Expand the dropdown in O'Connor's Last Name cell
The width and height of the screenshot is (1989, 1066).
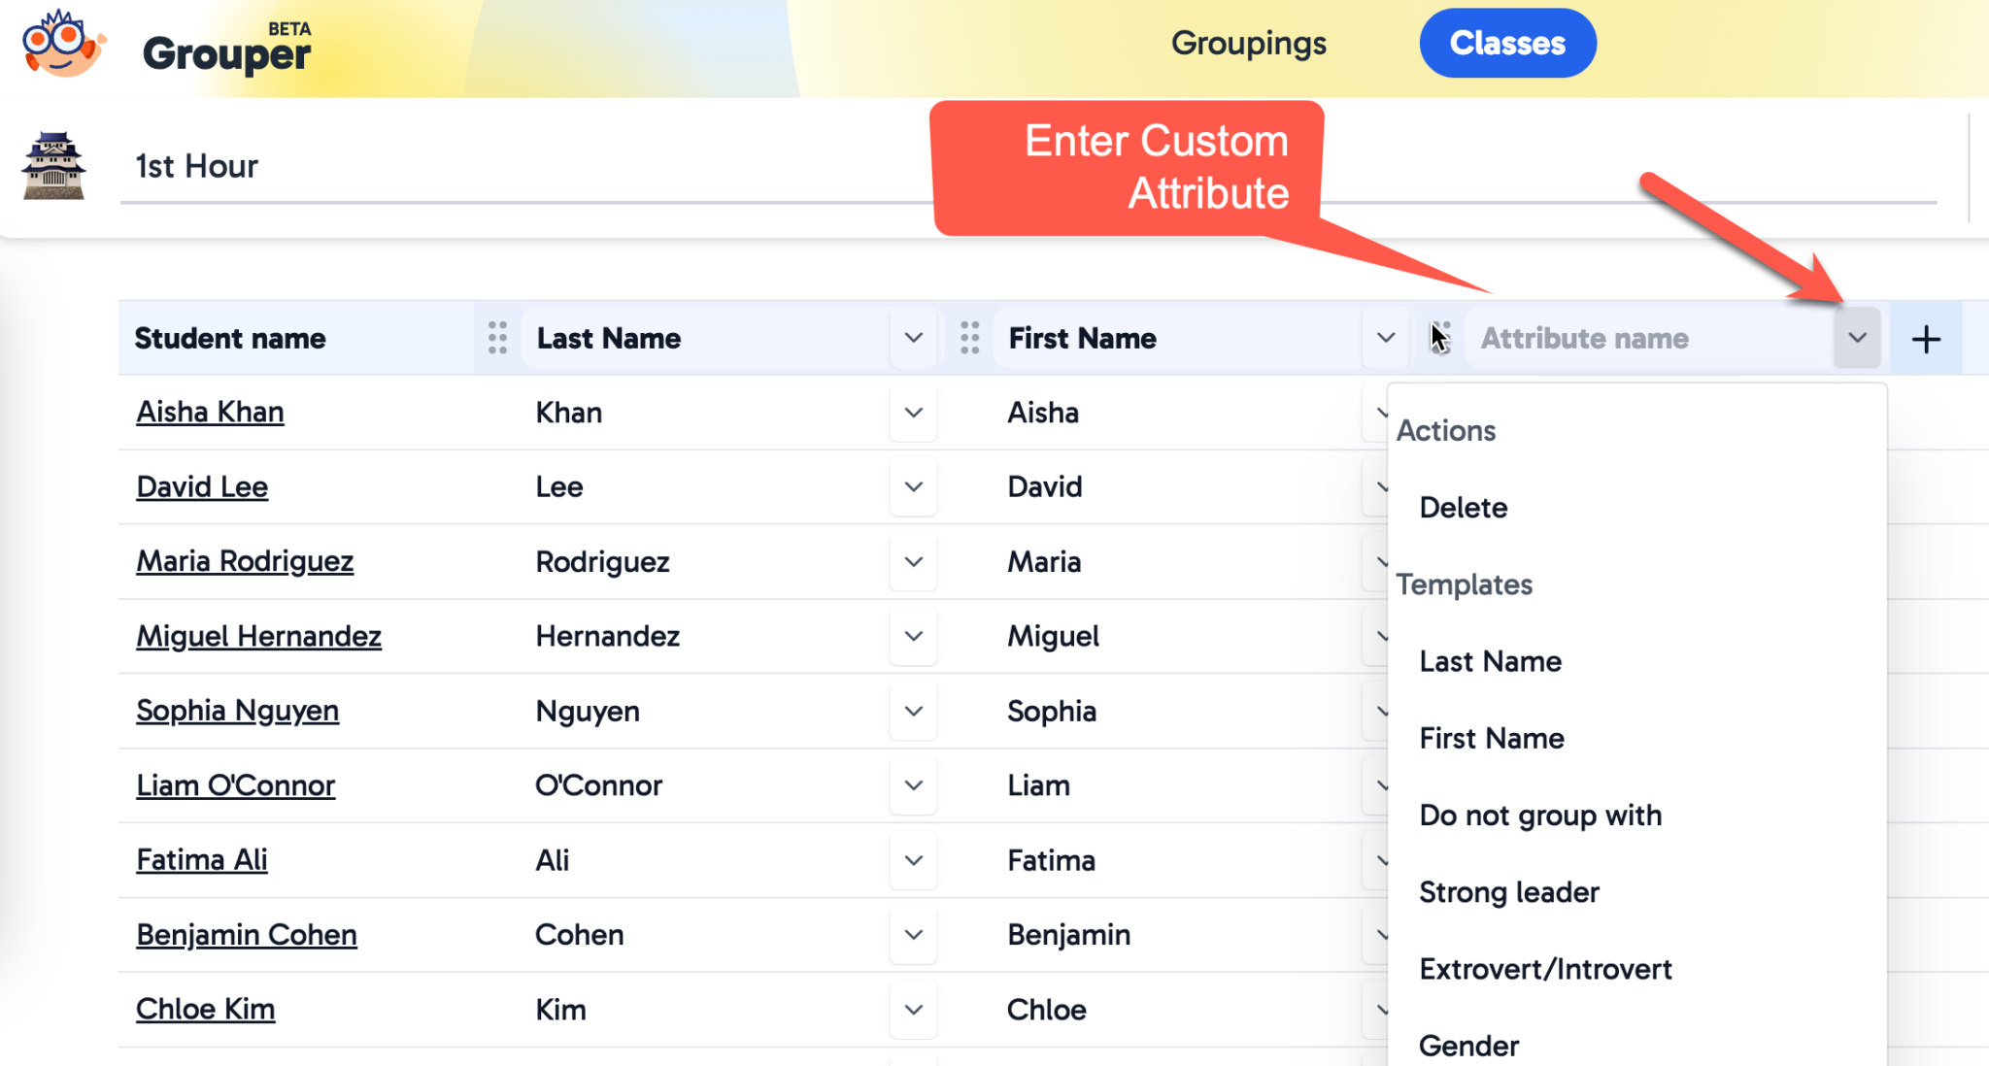point(913,785)
